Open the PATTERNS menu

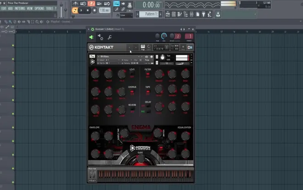pos(20,9)
